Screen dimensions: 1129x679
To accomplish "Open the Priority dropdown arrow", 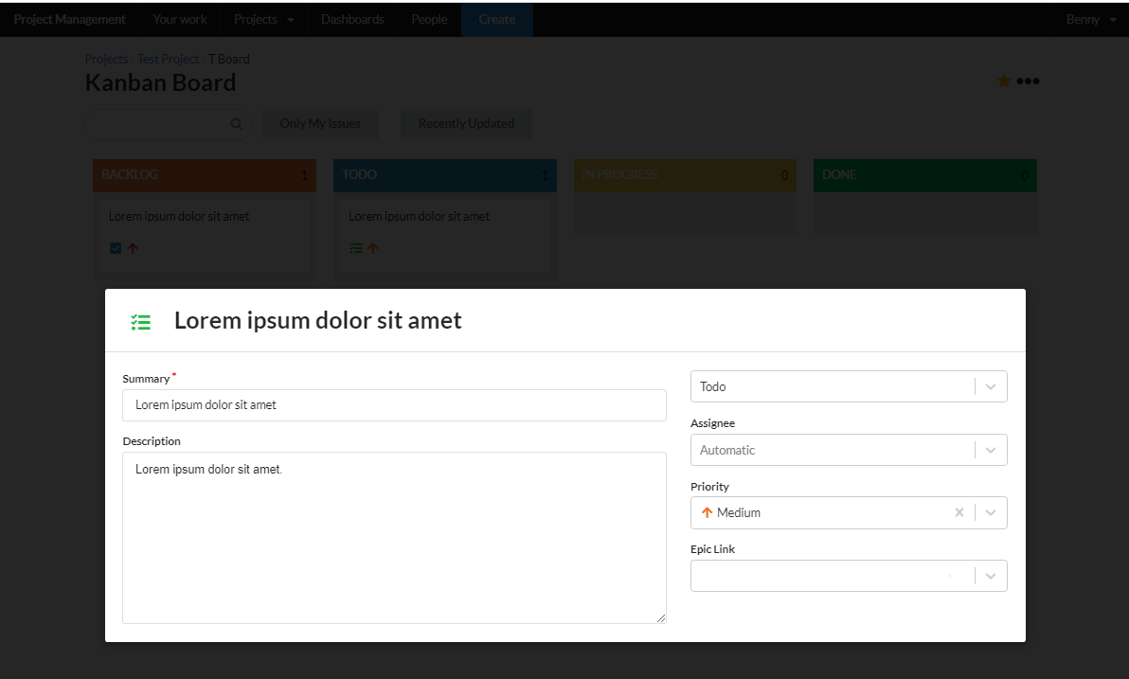I will click(x=991, y=512).
